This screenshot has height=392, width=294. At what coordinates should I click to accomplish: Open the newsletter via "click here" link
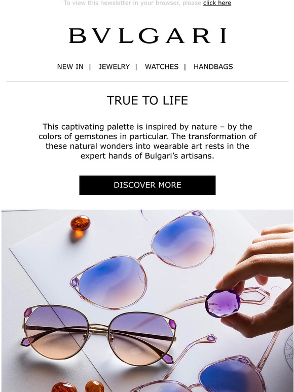(217, 3)
